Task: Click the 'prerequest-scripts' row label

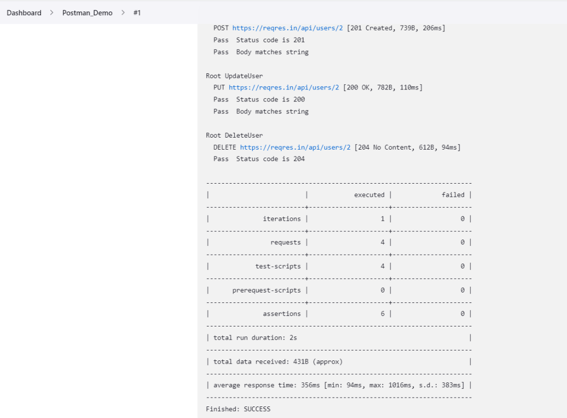Action: 266,290
